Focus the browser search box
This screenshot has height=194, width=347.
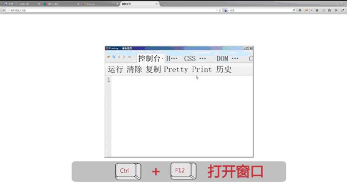(261, 10)
